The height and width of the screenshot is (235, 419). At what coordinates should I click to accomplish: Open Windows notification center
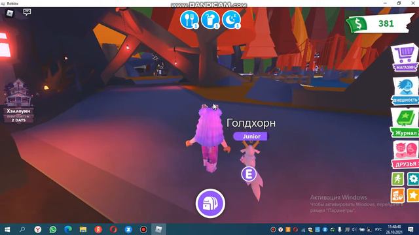point(410,229)
